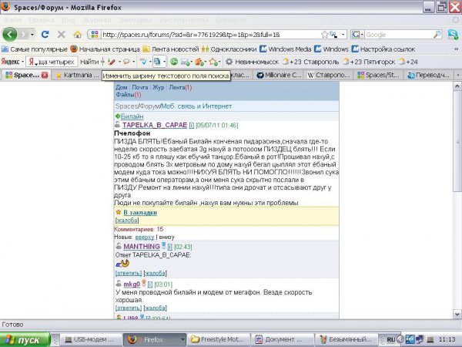
Task: Open the list-all-tabs dropdown arrow
Action: tap(458, 75)
